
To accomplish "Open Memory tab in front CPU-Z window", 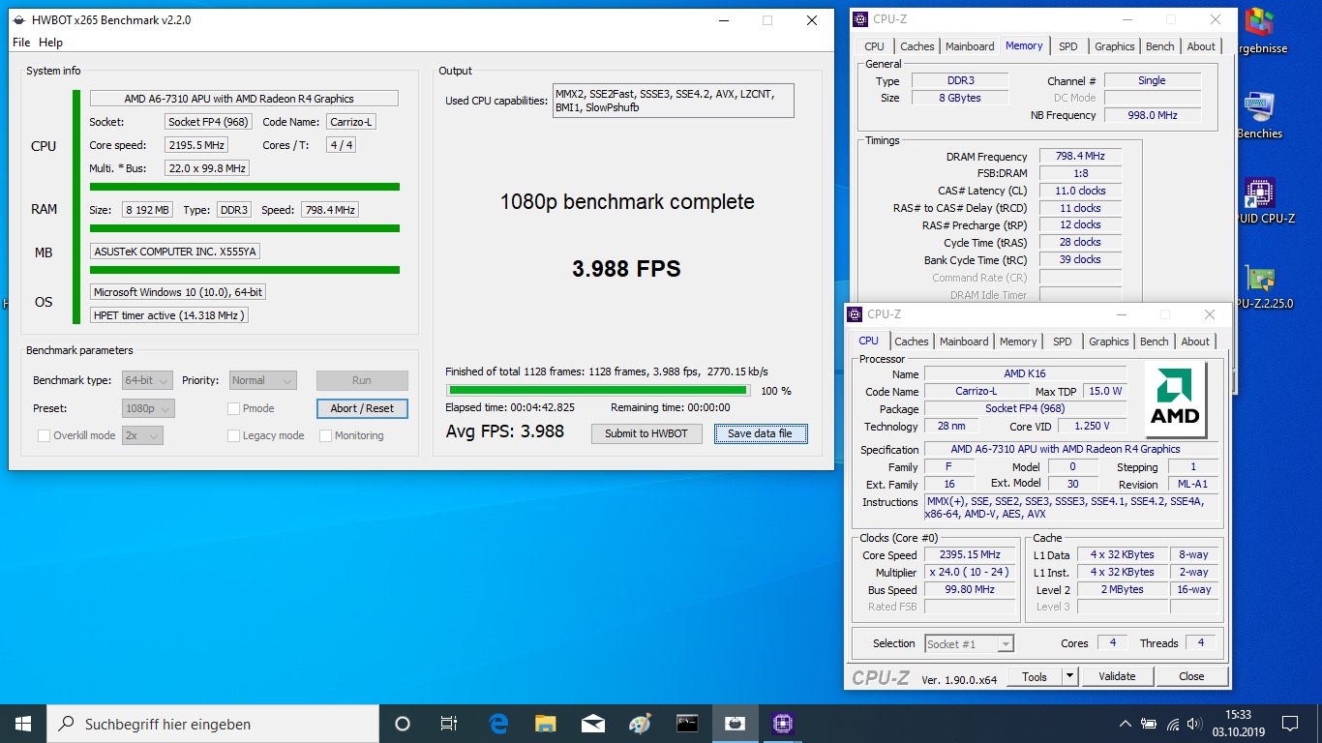I will (x=1018, y=342).
